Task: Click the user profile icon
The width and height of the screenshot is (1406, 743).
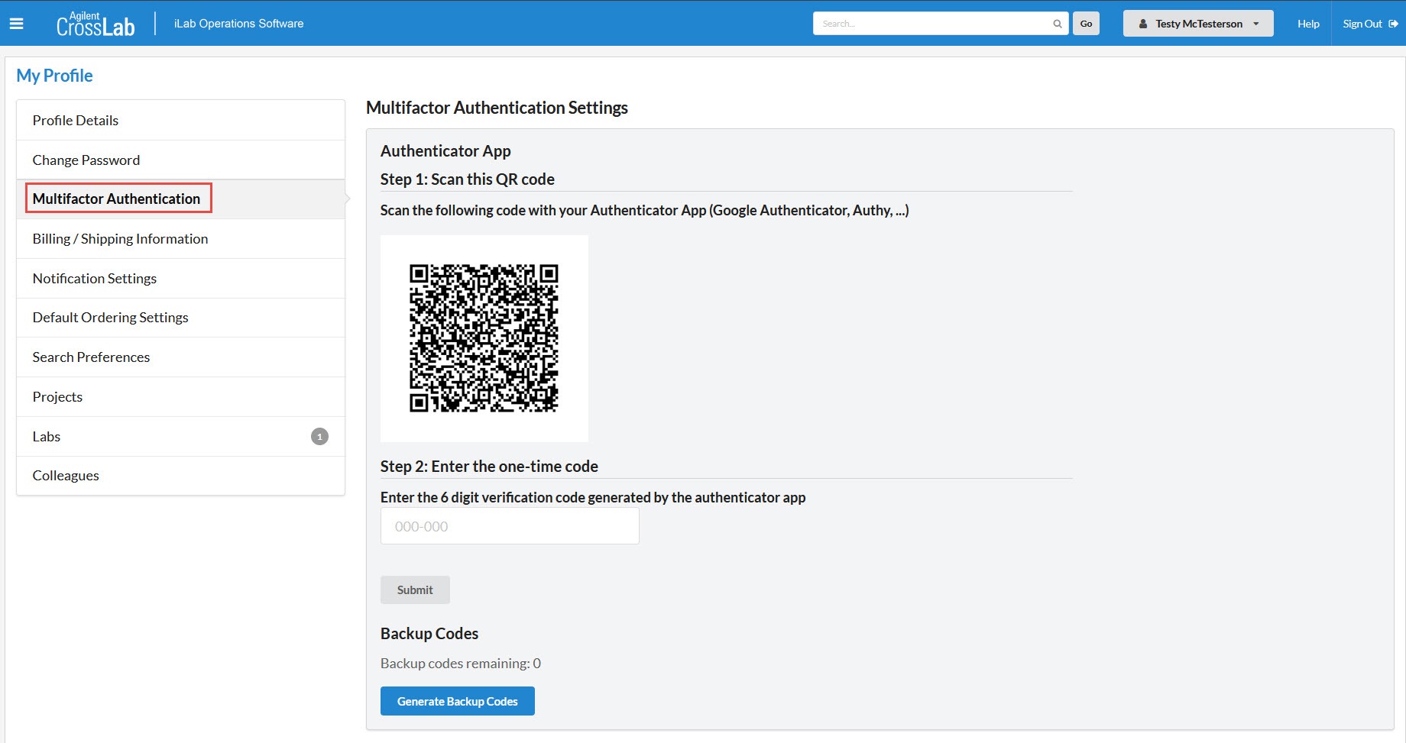Action: pyautogui.click(x=1143, y=24)
